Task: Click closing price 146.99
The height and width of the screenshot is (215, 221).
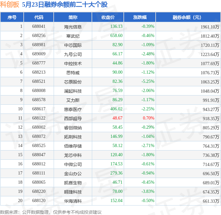Action: click(116, 137)
